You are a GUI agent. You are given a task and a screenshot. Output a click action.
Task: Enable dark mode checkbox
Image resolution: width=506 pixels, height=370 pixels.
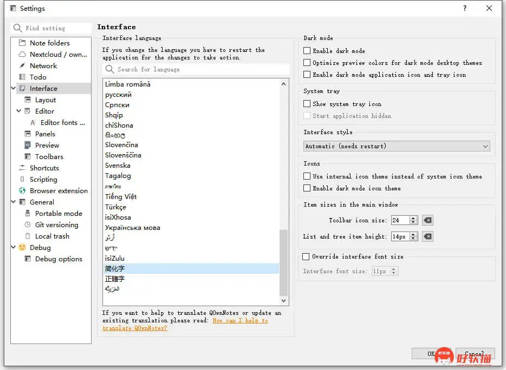pyautogui.click(x=307, y=51)
